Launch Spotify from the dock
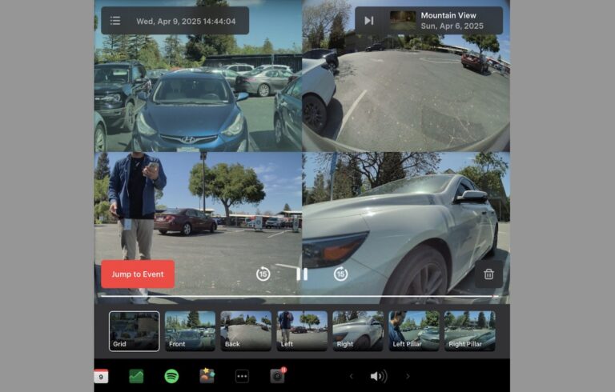Image resolution: width=615 pixels, height=392 pixels. point(171,376)
